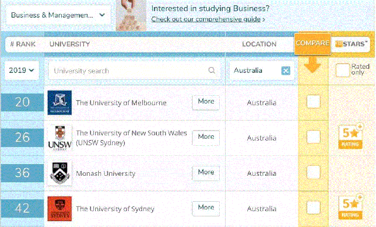The height and width of the screenshot is (227, 376).
Task: Click the UNSW Sydney crest logo
Action: [60, 138]
